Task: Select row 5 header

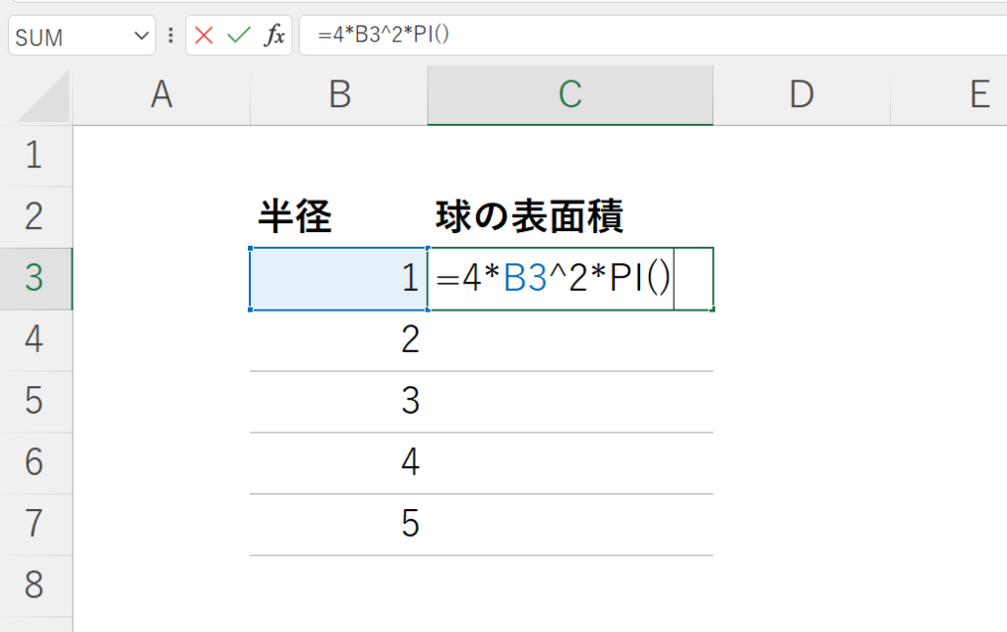Action: [35, 402]
